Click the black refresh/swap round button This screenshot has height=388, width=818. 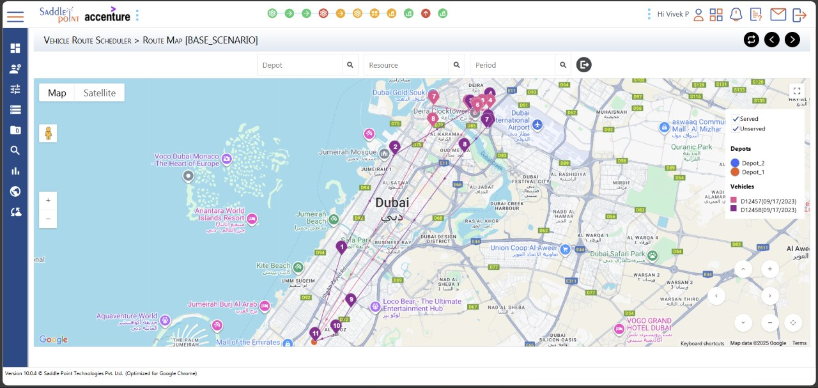coord(752,40)
